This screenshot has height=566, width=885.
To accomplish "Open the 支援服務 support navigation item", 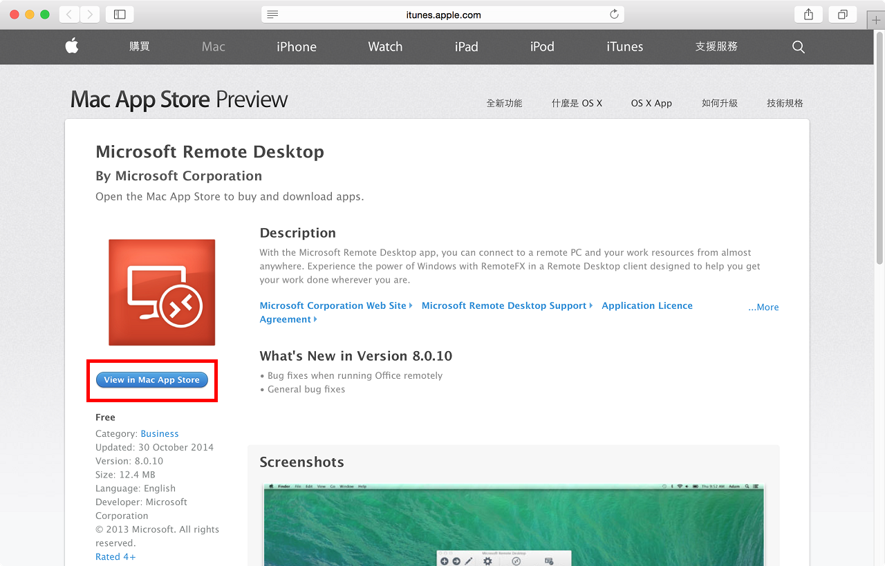I will click(716, 46).
